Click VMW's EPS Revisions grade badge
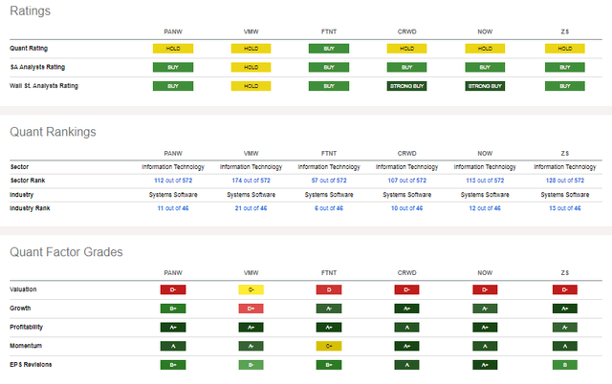Viewport: 612px width, 384px height. pos(251,365)
